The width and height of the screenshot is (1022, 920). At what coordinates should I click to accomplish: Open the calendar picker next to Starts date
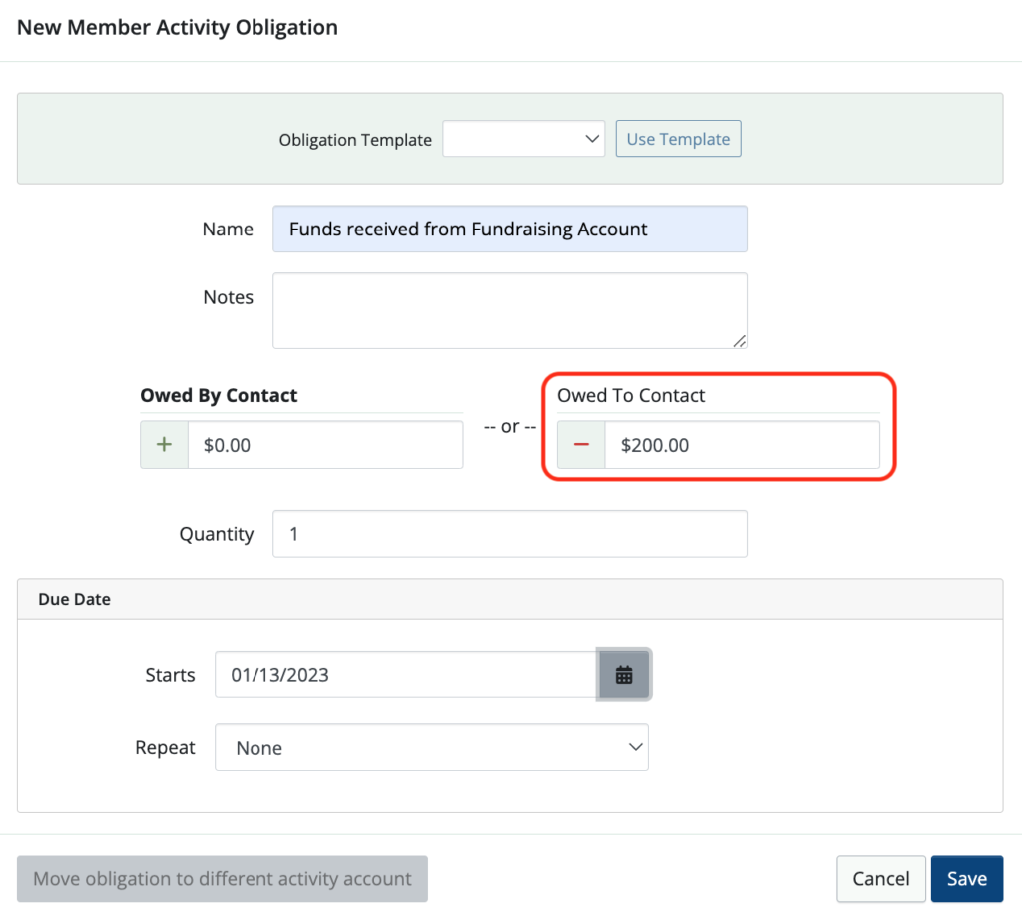pos(624,675)
